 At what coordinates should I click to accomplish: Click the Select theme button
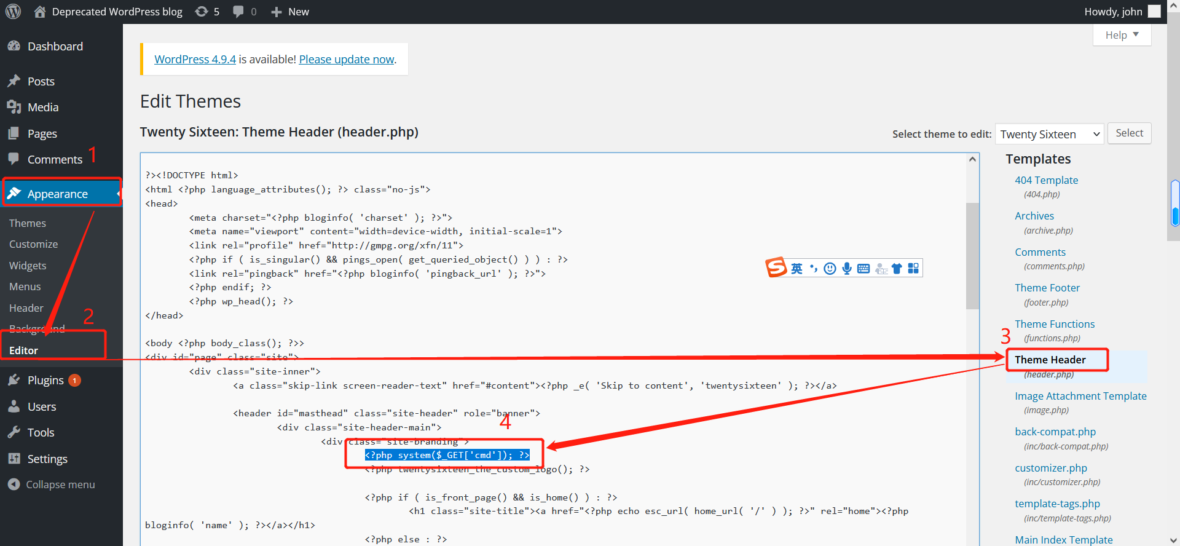[1129, 133]
